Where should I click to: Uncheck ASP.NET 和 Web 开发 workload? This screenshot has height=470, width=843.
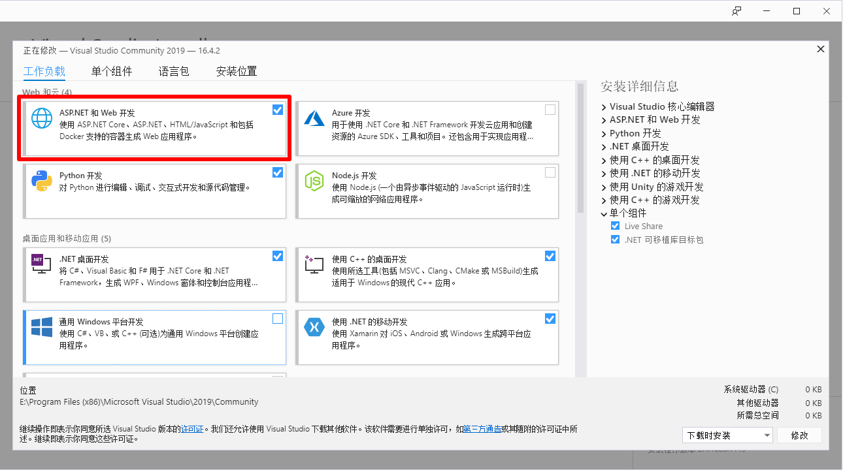pos(278,110)
